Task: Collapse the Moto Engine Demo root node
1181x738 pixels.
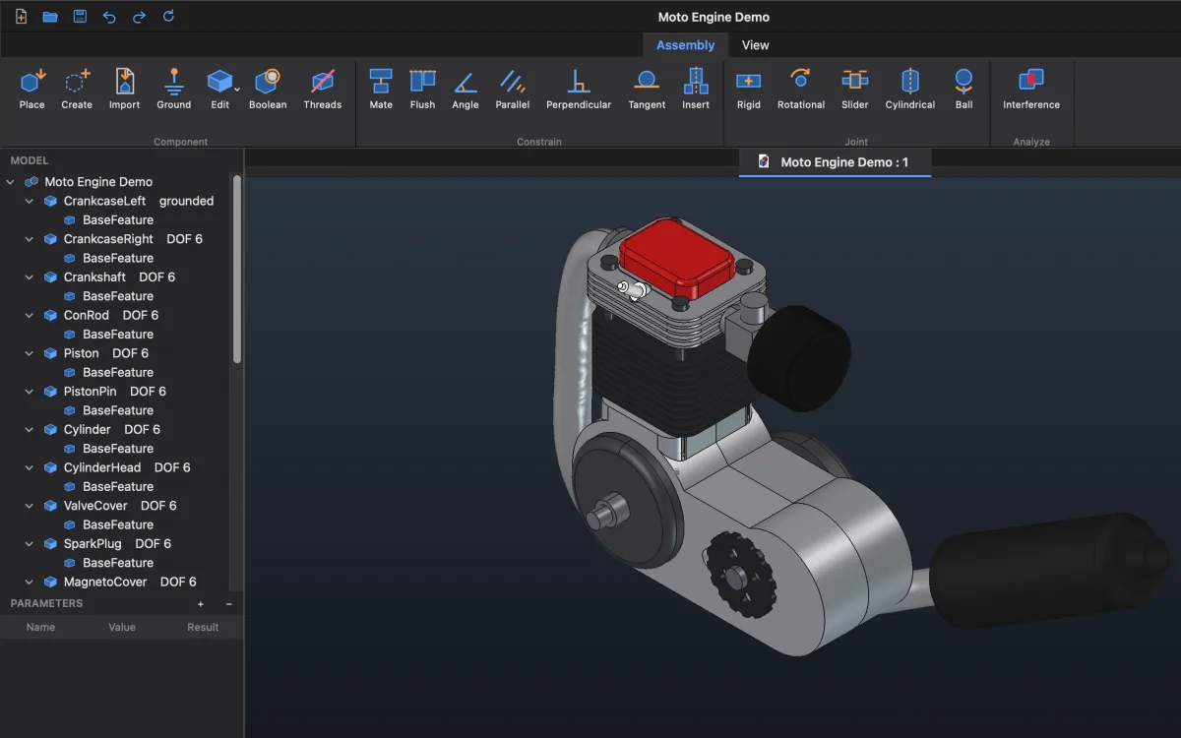Action: coord(11,182)
